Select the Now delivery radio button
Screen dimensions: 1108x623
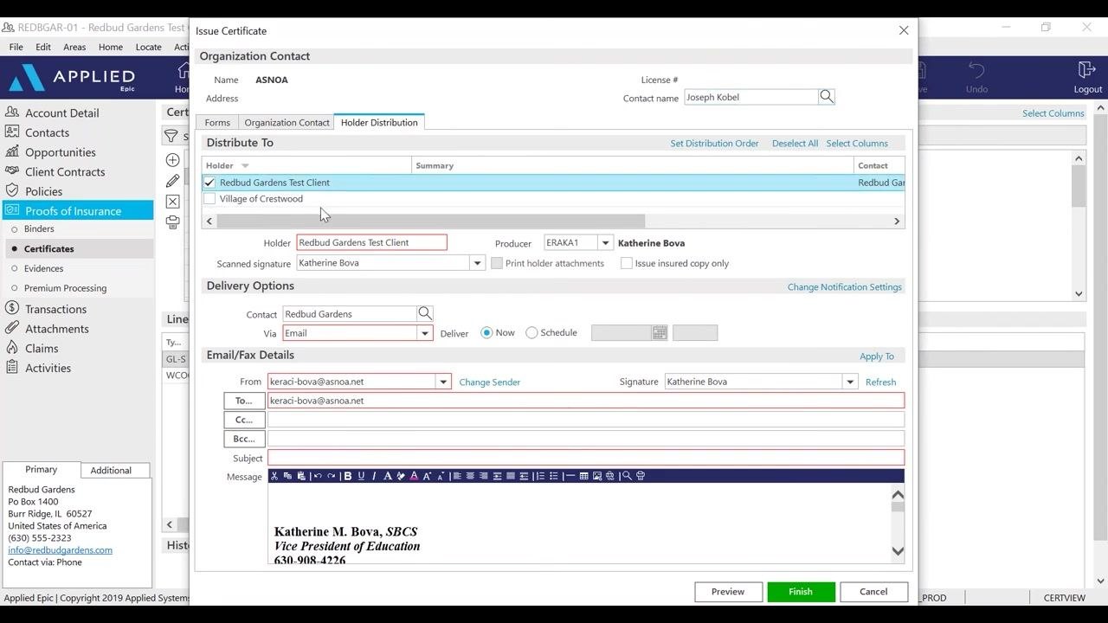pyautogui.click(x=486, y=332)
